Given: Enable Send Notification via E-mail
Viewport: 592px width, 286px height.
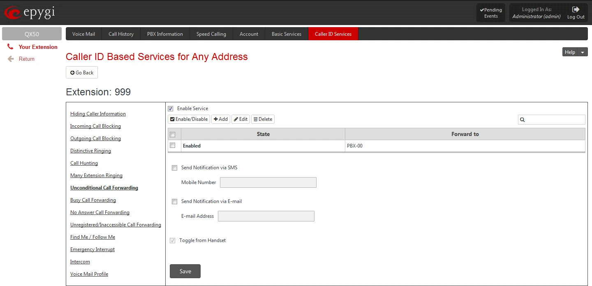Looking at the screenshot, I should 174,202.
